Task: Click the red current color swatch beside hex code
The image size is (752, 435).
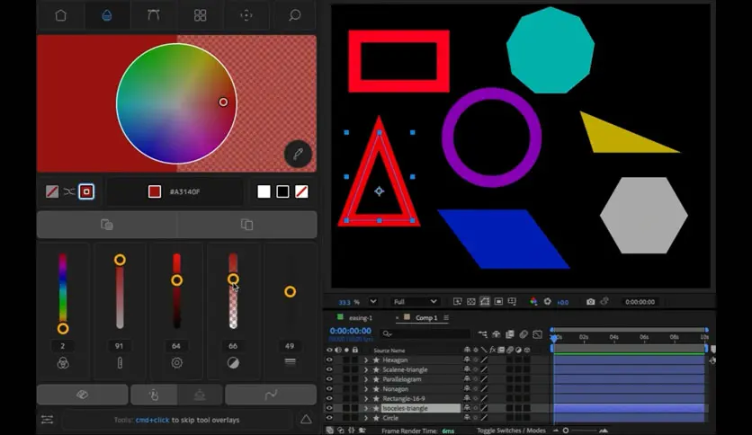Action: pyautogui.click(x=155, y=191)
